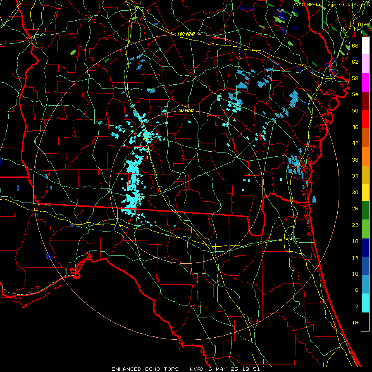Click the '30' legend value
This screenshot has width=372, height=372.
click(x=355, y=192)
